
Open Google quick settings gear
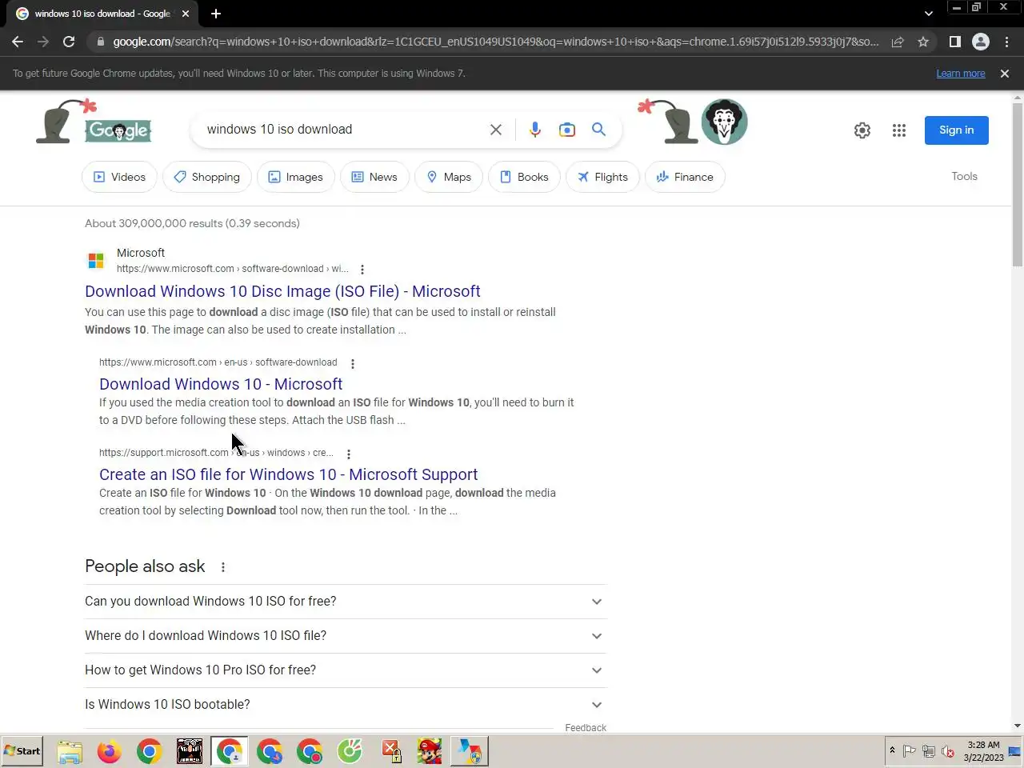click(x=862, y=130)
